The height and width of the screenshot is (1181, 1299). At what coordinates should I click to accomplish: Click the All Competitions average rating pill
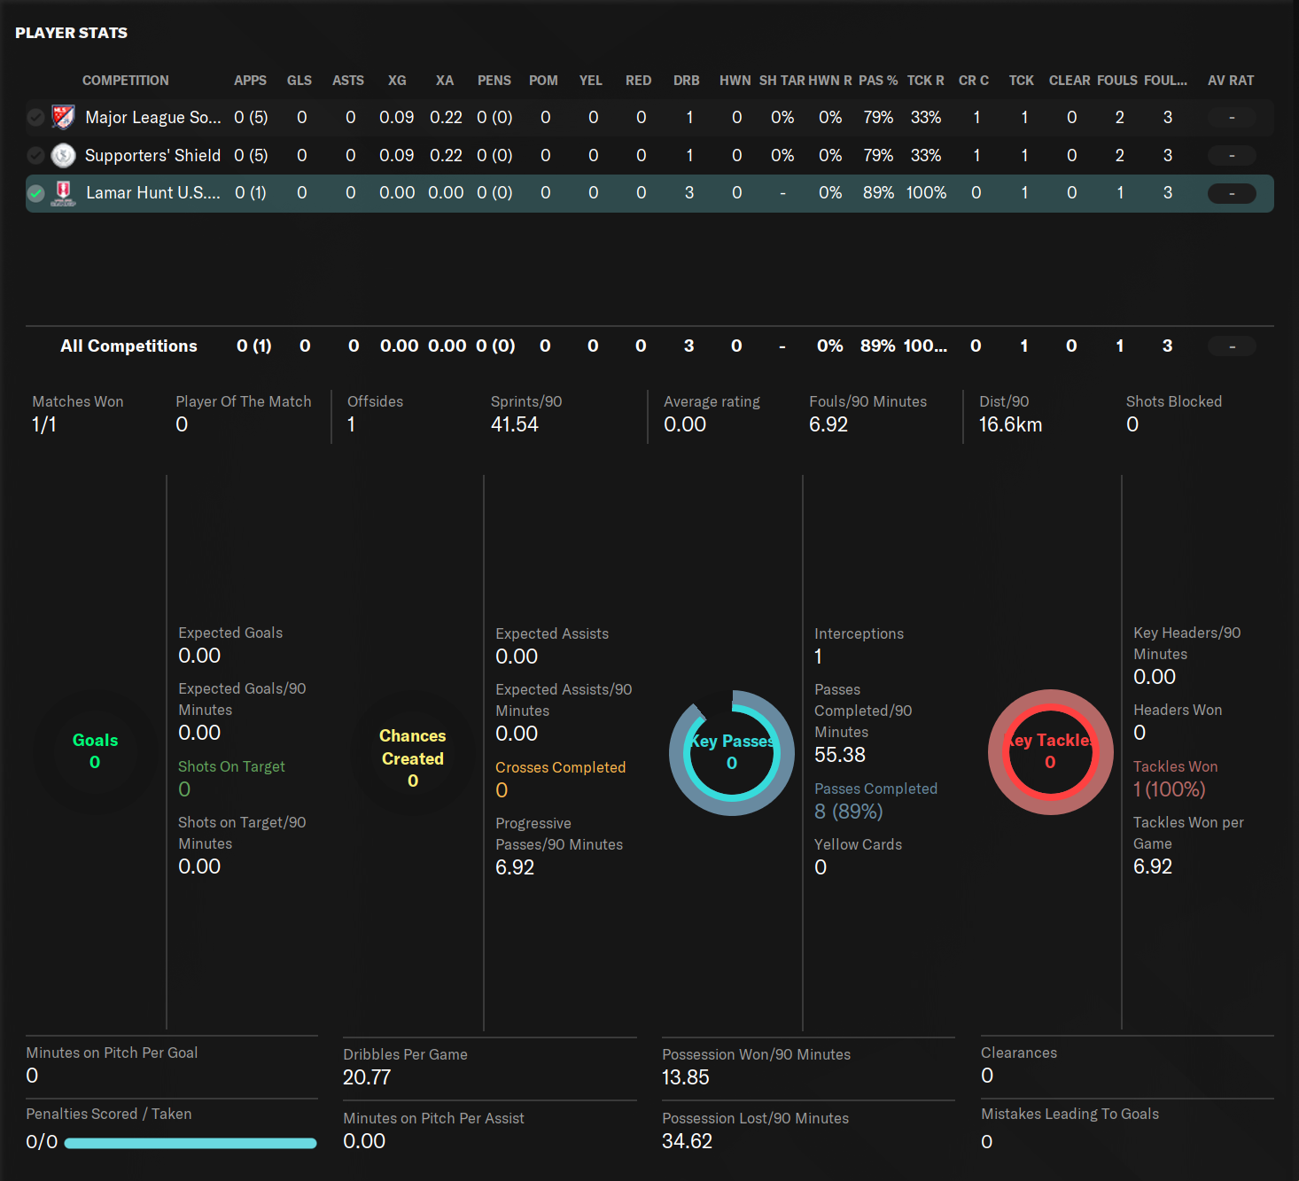click(x=1232, y=346)
